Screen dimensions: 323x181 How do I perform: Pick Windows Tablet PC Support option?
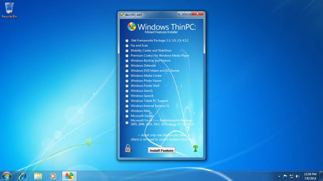(127, 101)
